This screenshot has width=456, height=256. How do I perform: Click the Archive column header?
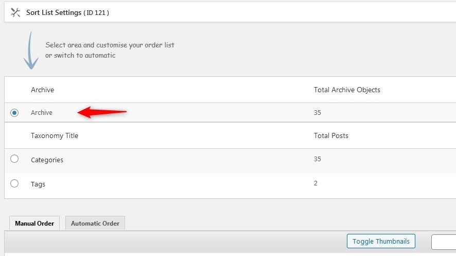(x=42, y=90)
